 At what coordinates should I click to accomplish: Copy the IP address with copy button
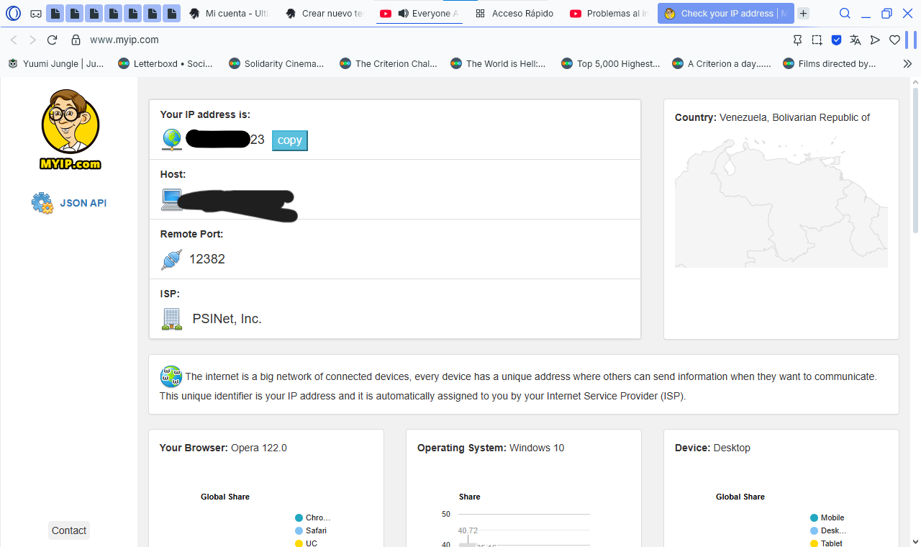pyautogui.click(x=289, y=140)
